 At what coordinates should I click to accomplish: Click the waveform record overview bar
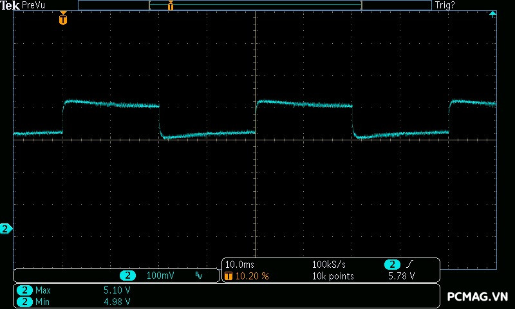point(254,5)
